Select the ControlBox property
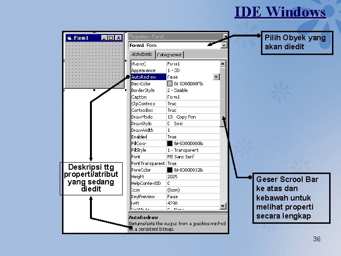 coord(149,110)
